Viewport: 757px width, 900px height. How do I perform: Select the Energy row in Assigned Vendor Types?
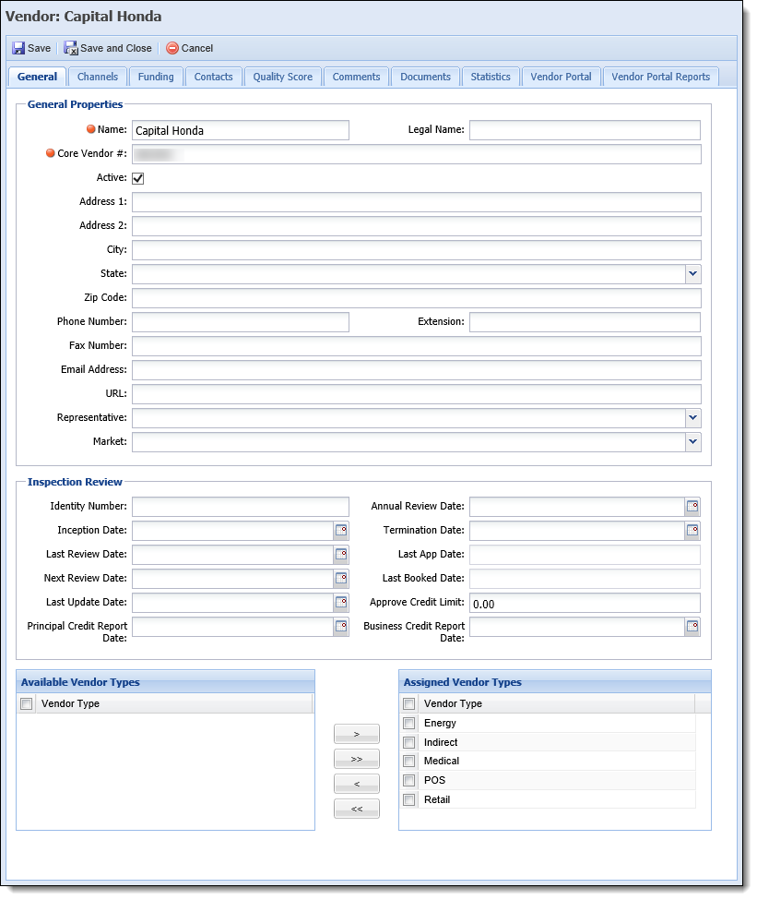tap(548, 723)
